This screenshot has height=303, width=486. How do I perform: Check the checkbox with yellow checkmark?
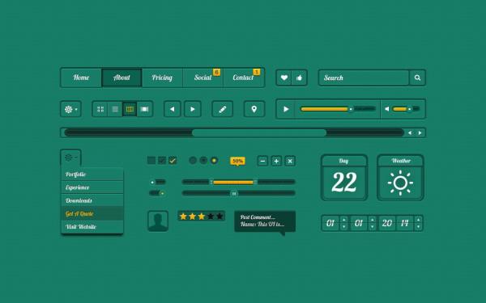[173, 161]
